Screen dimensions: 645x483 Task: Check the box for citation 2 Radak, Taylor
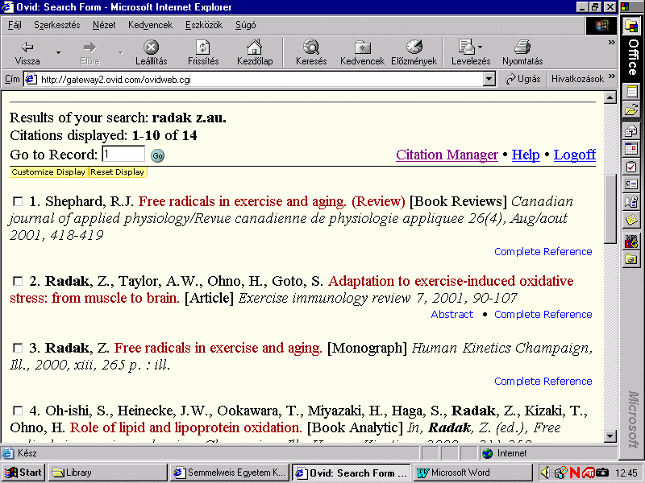pyautogui.click(x=18, y=281)
